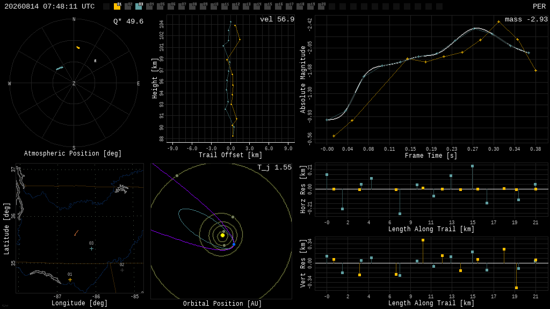Toggle the station 10 box
Screen dimensions: 550x309
[214, 6]
